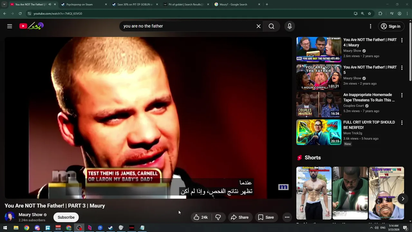View site information icon in address bar
The width and height of the screenshot is (412, 232).
(29, 14)
